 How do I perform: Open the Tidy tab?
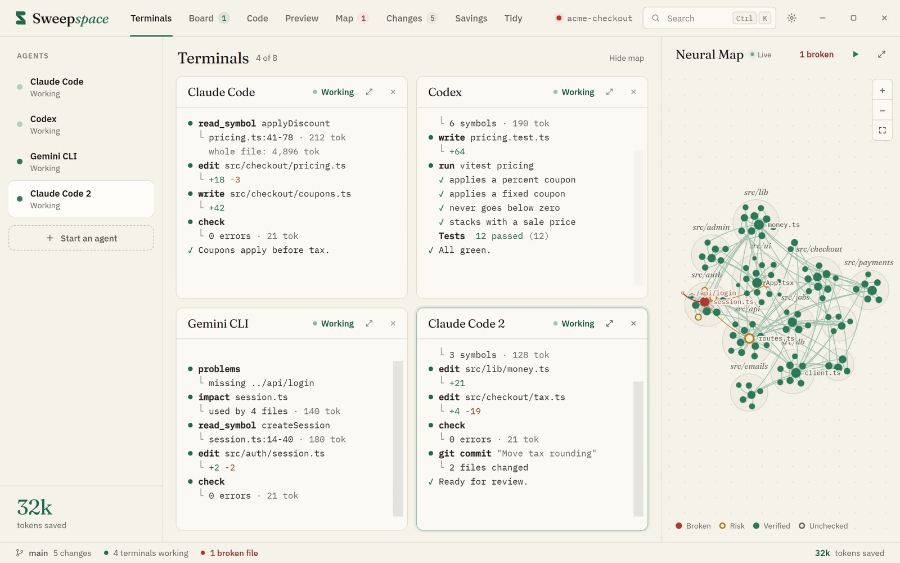coord(513,18)
